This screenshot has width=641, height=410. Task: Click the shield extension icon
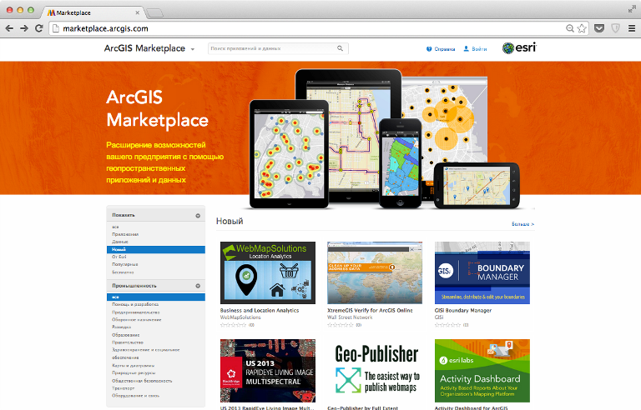[615, 28]
